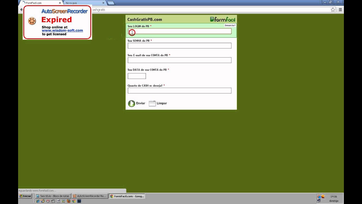Click the 14:06 taskbar clock
362x204 pixels.
click(334, 196)
